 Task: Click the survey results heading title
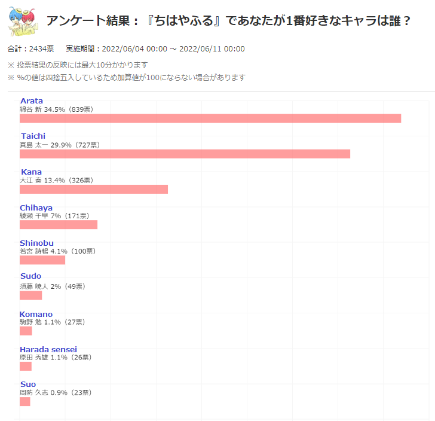click(x=229, y=21)
